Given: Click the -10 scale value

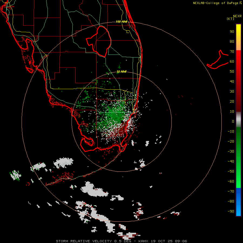Looking at the screenshot, I should (231, 131).
